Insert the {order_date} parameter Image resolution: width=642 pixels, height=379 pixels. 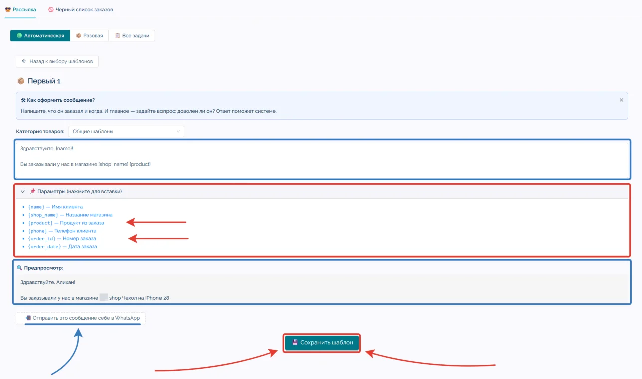point(62,247)
